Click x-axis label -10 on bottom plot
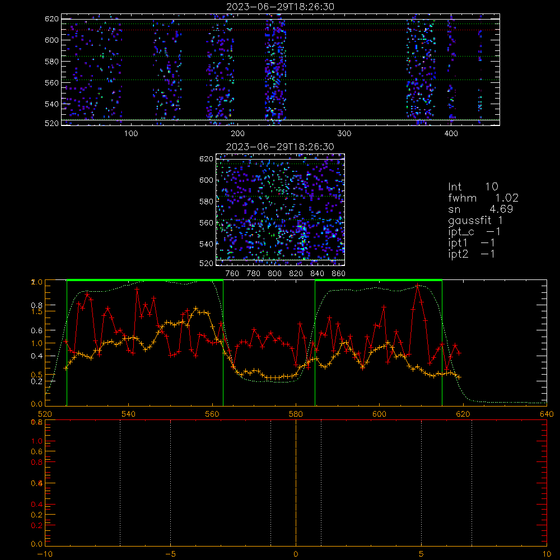The image size is (560, 560). (45, 554)
